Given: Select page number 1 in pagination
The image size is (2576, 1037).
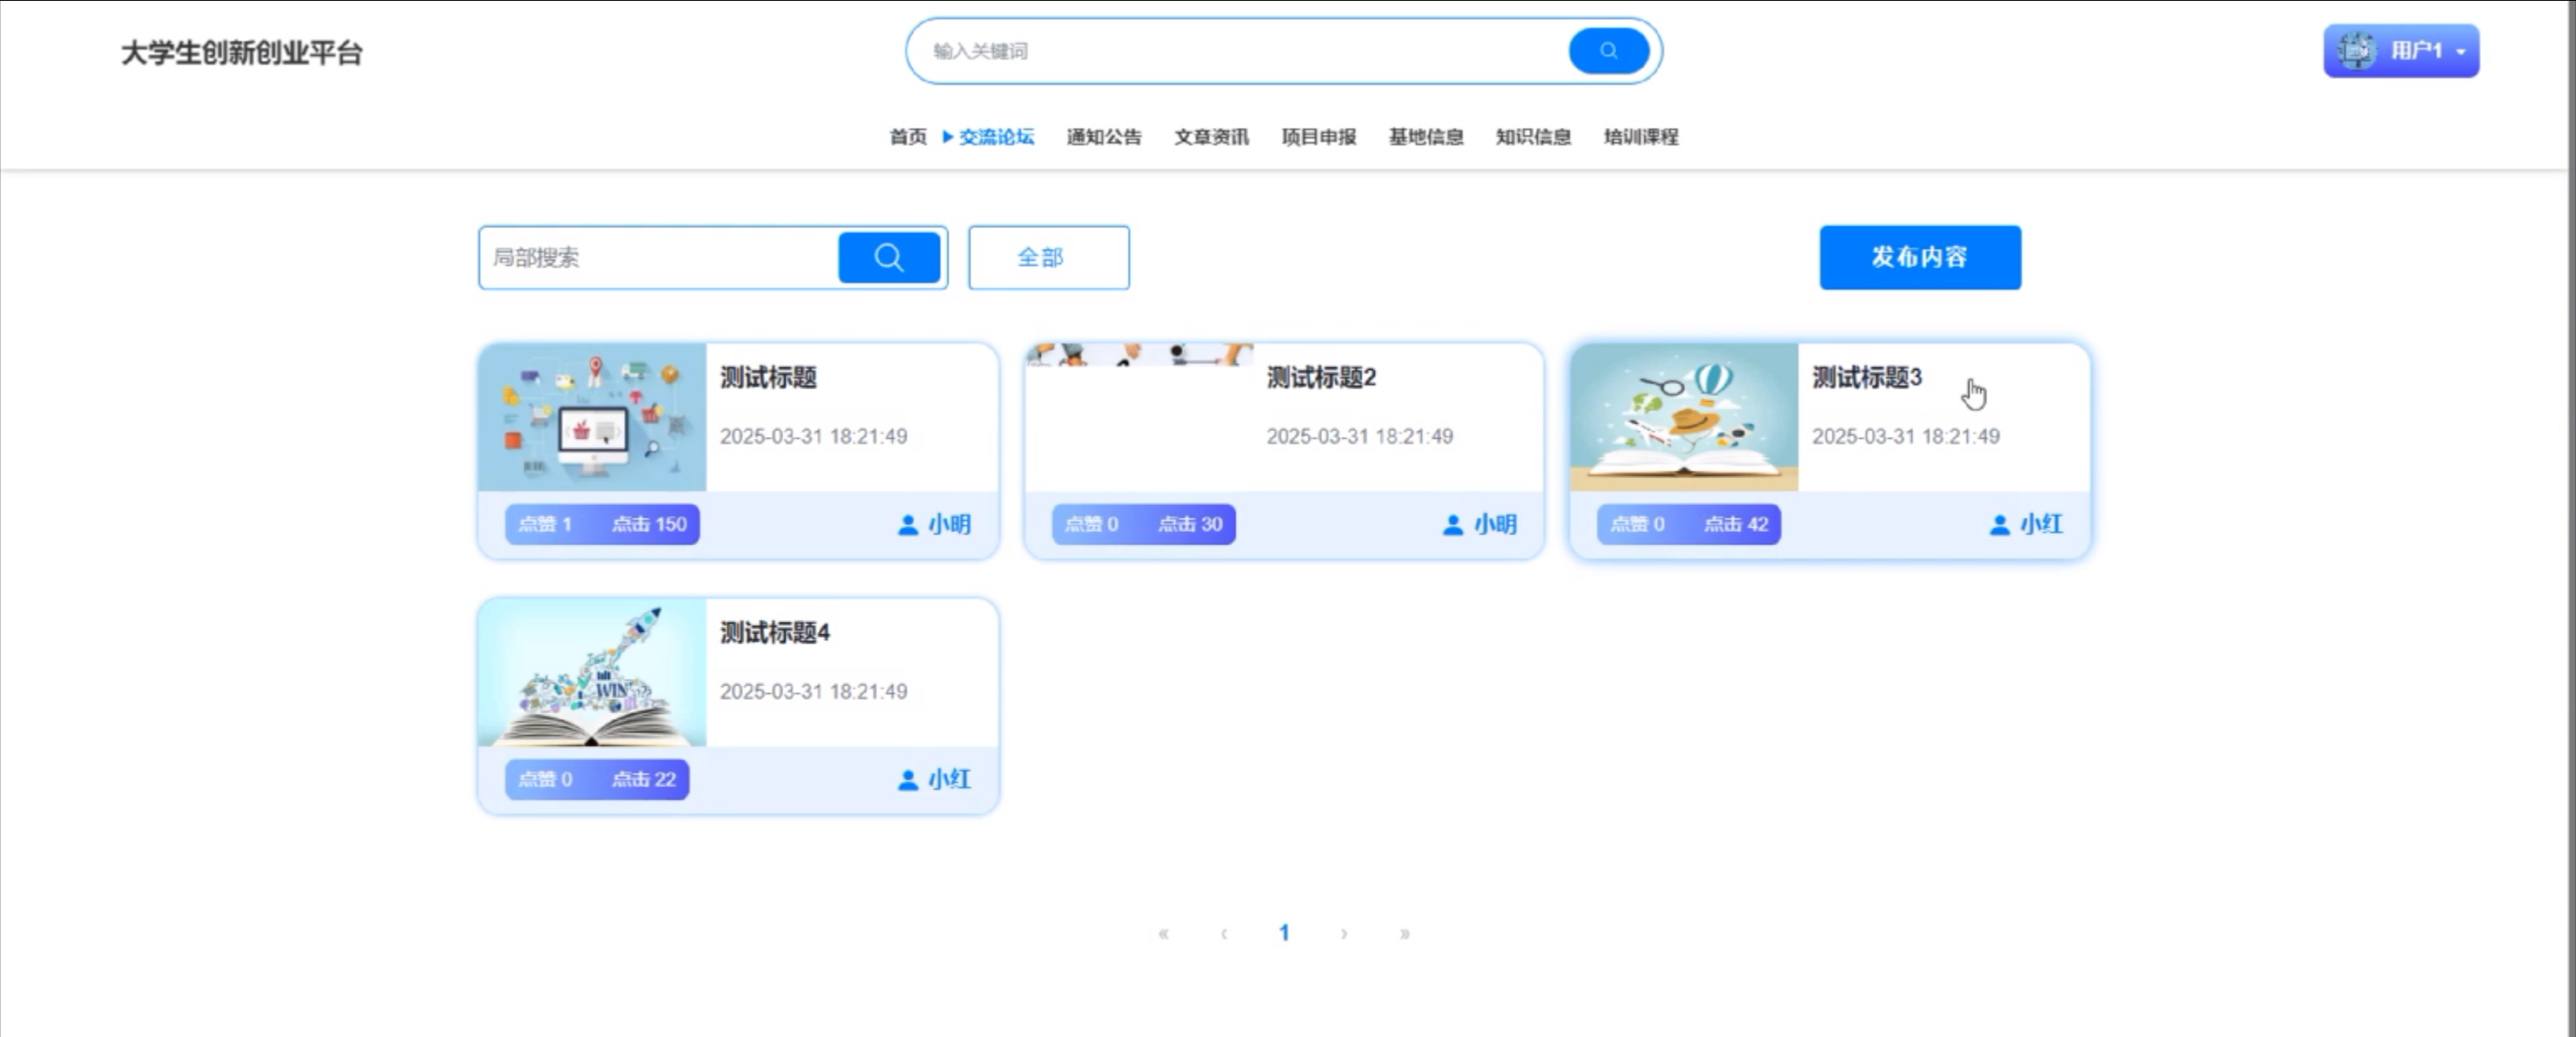Looking at the screenshot, I should [1284, 933].
